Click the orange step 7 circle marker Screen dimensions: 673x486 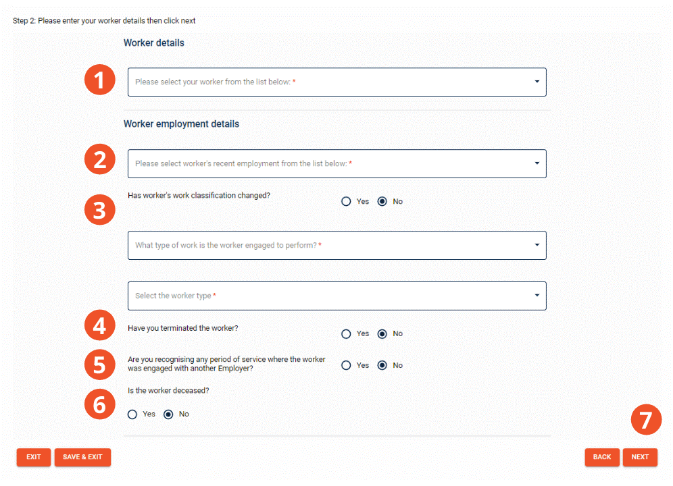pyautogui.click(x=646, y=420)
